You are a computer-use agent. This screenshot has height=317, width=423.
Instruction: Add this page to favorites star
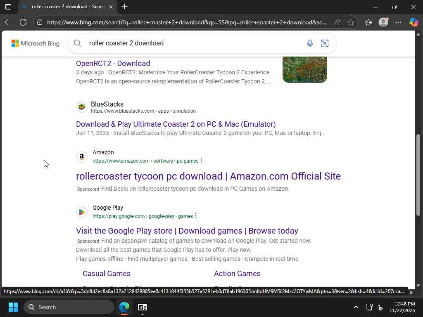351,22
